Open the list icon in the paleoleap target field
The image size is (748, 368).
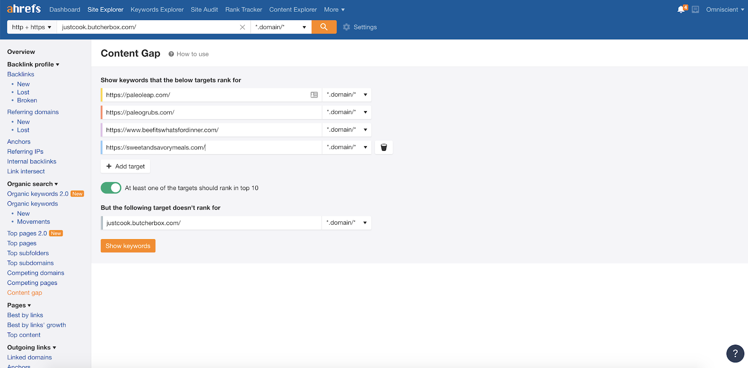pos(314,95)
